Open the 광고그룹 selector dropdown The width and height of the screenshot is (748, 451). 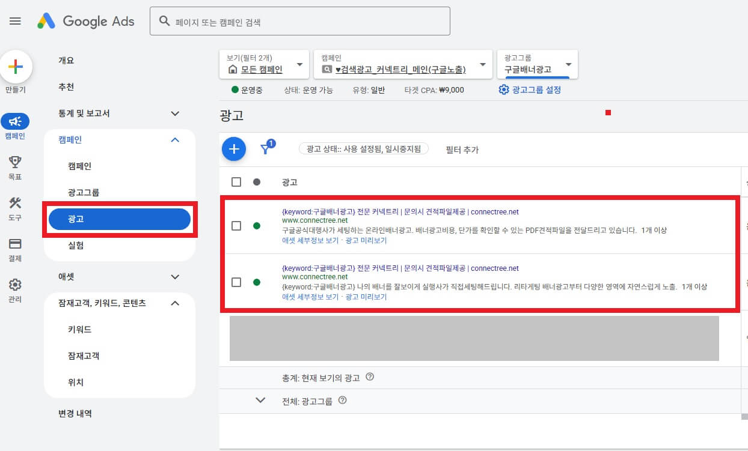click(538, 64)
